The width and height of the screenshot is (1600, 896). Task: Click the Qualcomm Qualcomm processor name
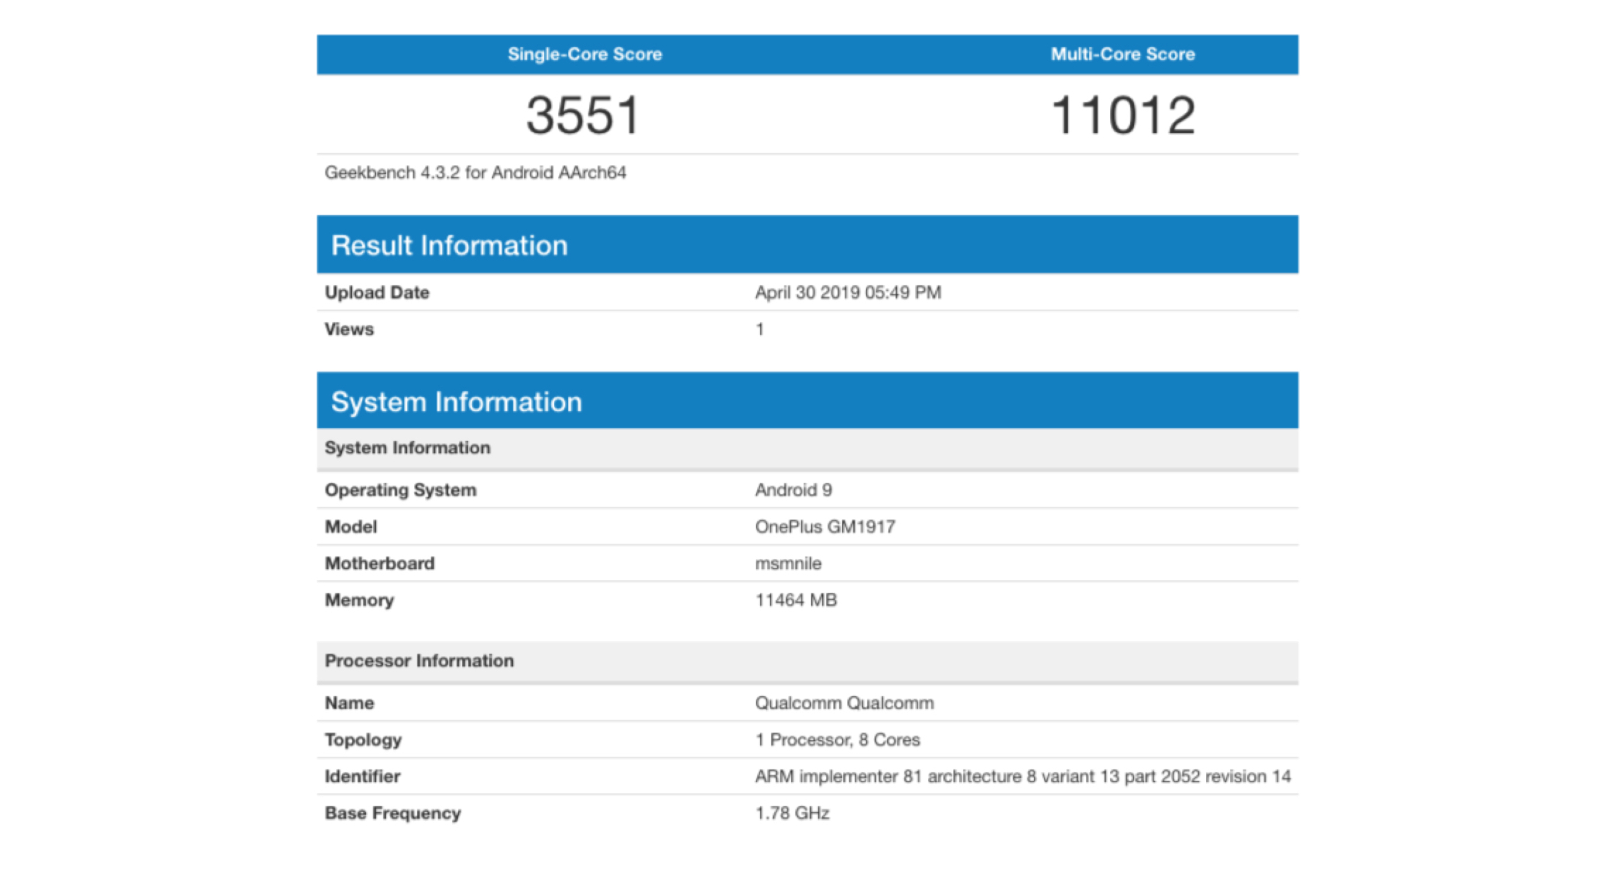(844, 703)
